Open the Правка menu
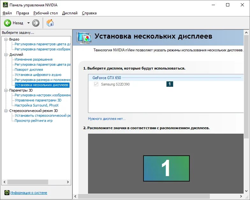 23,13
